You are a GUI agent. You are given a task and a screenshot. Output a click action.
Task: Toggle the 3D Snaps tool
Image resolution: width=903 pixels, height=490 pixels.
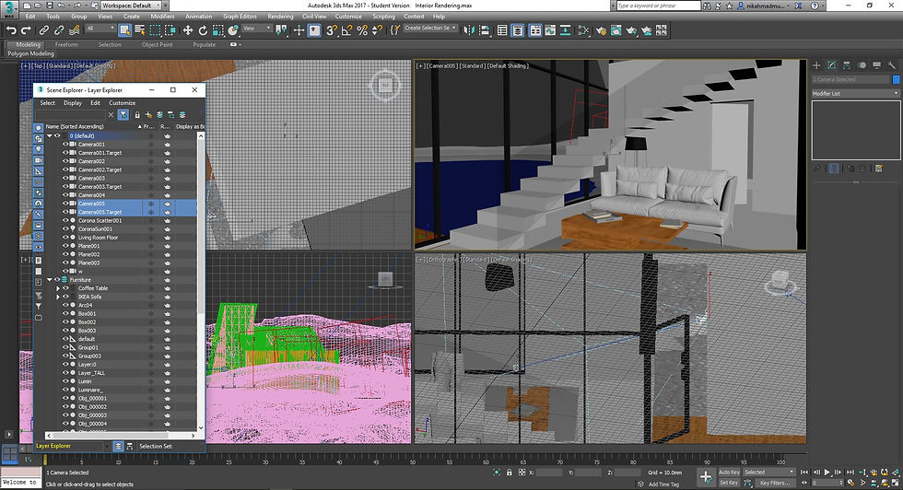[x=332, y=30]
